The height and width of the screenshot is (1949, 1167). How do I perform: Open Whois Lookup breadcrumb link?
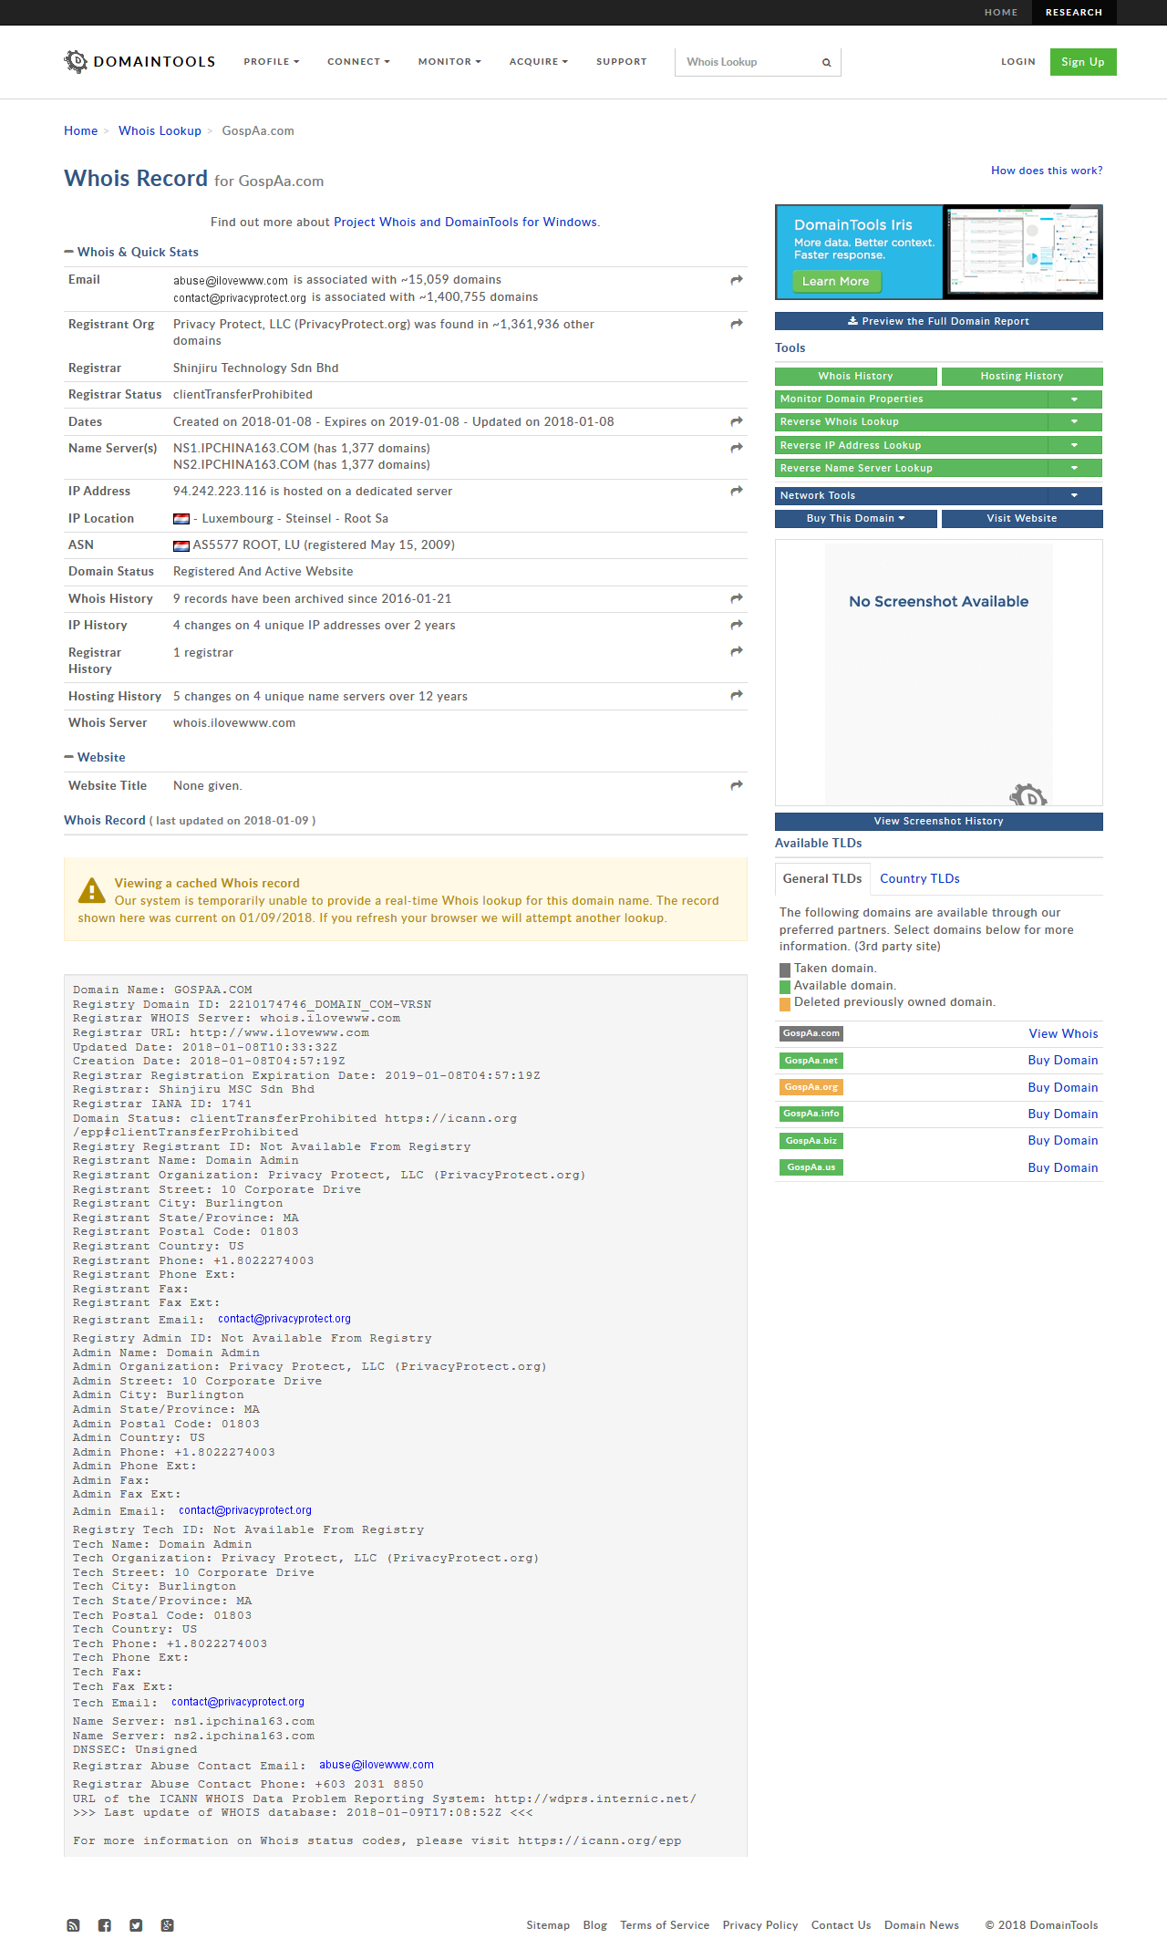[x=160, y=130]
